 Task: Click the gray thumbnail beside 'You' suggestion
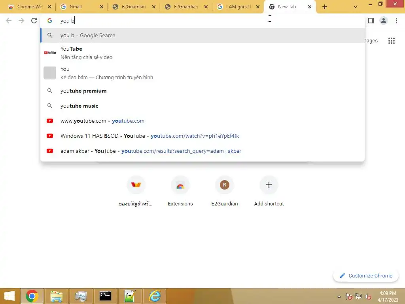[49, 73]
